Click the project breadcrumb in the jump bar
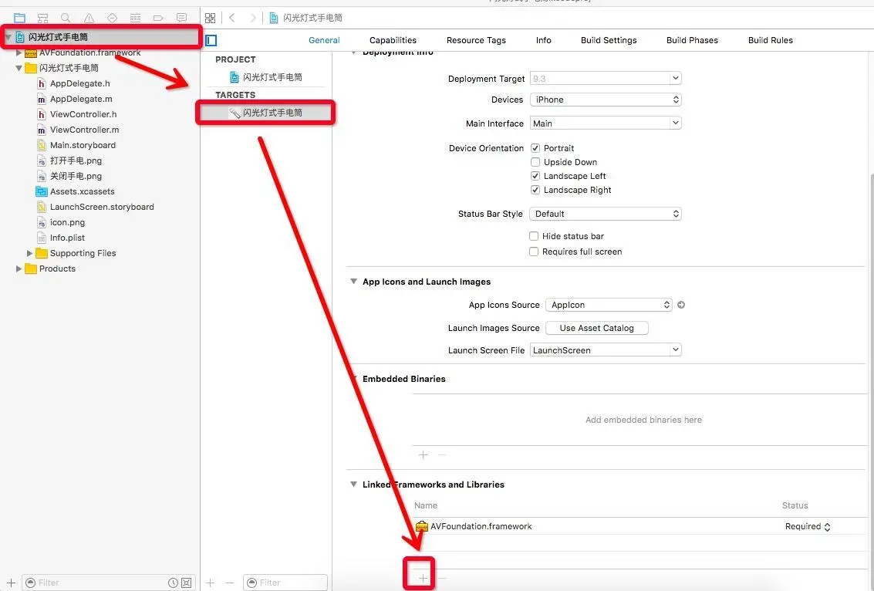The image size is (874, 591). pos(306,18)
